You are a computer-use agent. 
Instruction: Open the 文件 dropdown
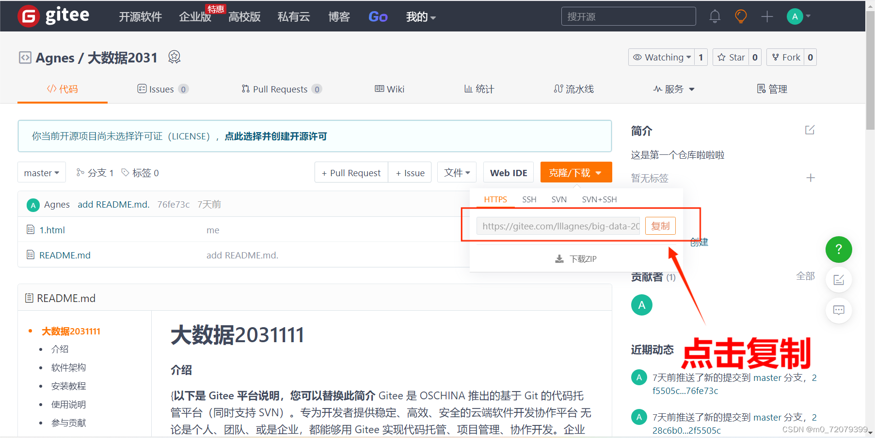click(x=457, y=172)
